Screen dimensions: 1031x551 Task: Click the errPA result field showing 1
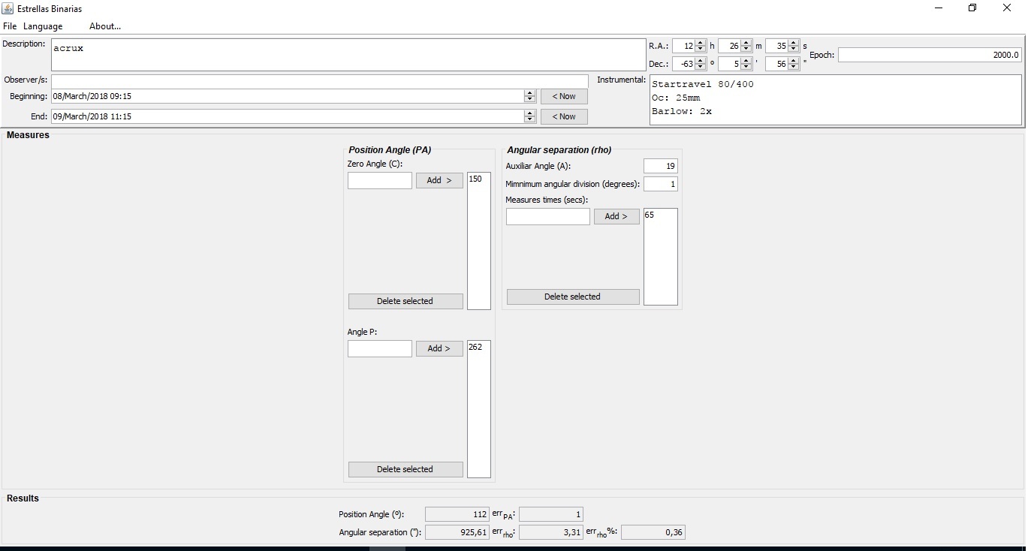click(x=551, y=514)
